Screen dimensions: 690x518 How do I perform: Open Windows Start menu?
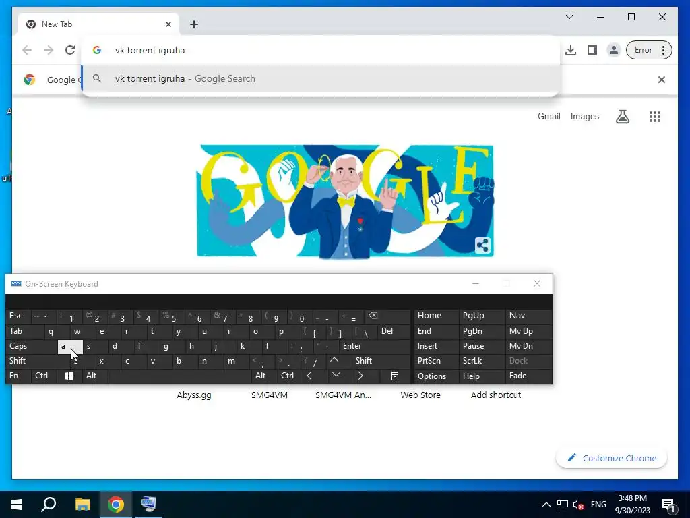16,505
